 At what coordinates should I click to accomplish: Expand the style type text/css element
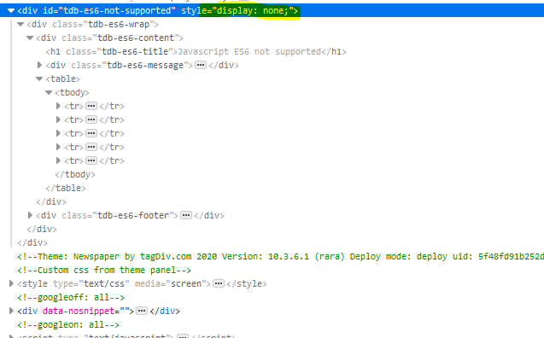click(11, 283)
